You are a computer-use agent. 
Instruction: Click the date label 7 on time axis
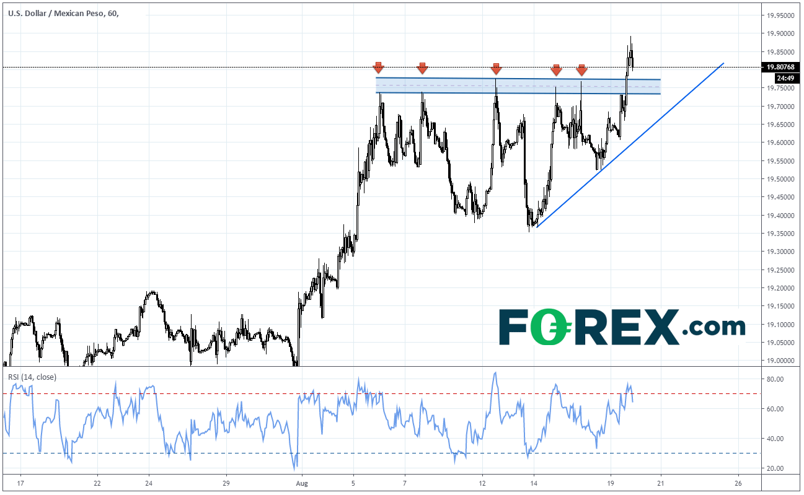(404, 483)
